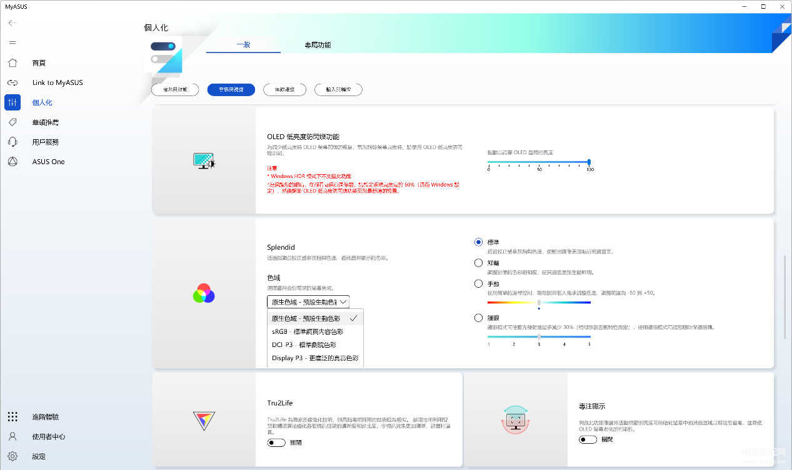This screenshot has width=792, height=470.
Task: Choose sRGB option in the dropdown list
Action: 315,331
